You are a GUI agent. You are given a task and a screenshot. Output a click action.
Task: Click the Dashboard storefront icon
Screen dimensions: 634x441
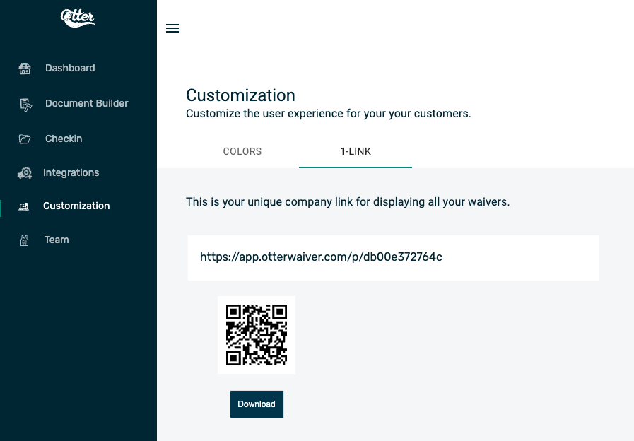tap(25, 69)
